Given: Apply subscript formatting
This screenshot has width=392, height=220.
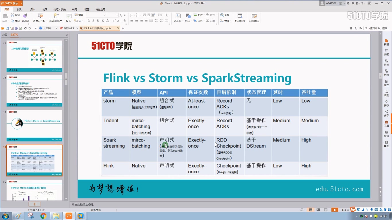Looking at the screenshot, I should click(119, 21).
